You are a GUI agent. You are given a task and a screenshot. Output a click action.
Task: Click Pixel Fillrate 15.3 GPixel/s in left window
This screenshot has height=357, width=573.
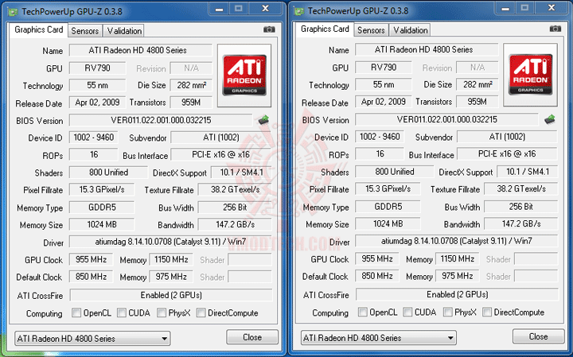pos(102,189)
